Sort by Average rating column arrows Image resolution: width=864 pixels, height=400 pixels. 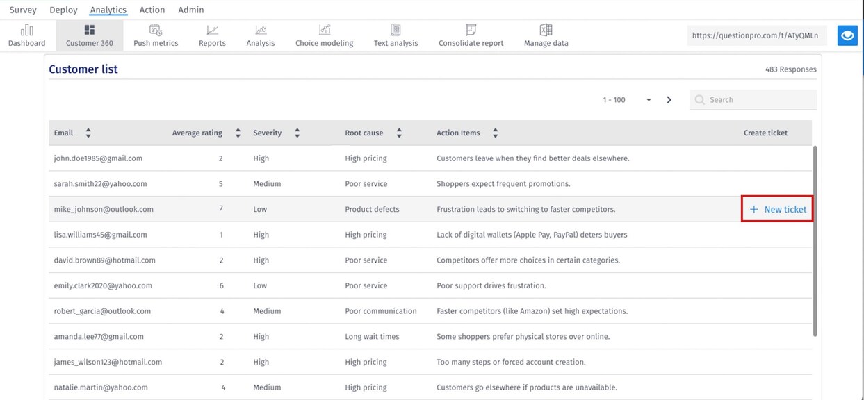238,133
